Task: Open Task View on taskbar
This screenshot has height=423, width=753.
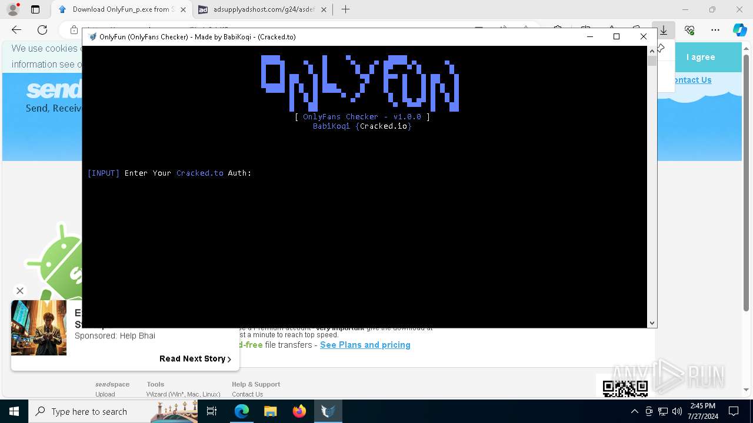Action: click(212, 411)
